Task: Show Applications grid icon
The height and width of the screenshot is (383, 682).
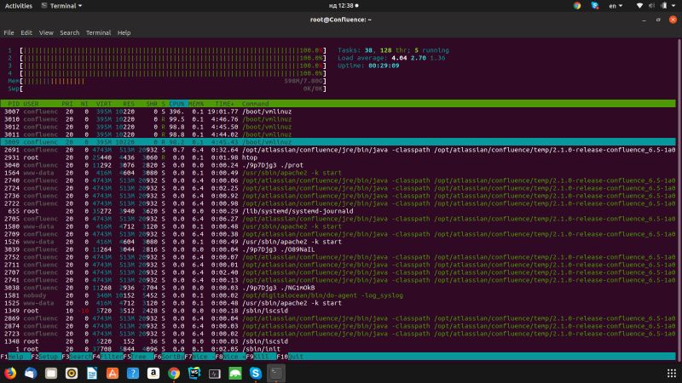Action: pos(672,373)
